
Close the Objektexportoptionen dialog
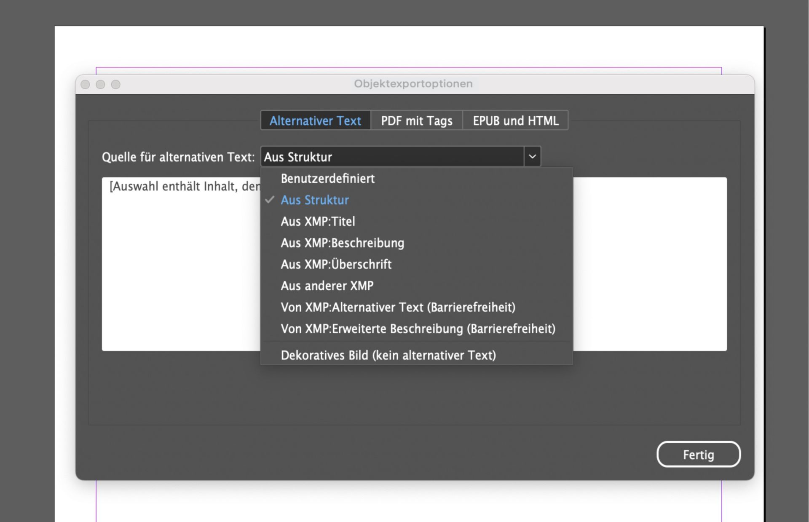click(86, 84)
